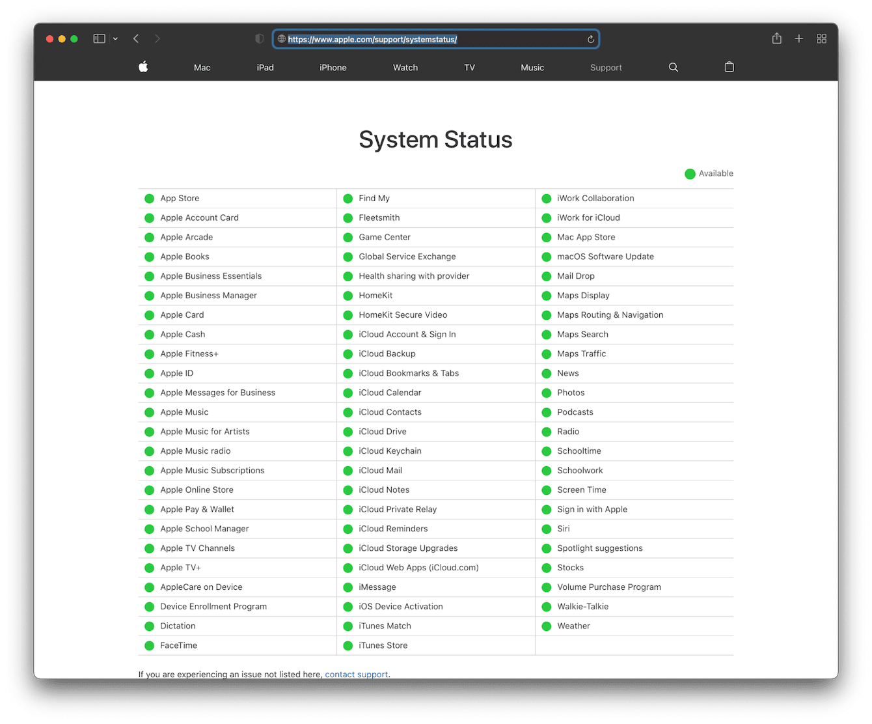This screenshot has height=724, width=872.
Task: Select the Podcasts service text
Action: point(575,412)
